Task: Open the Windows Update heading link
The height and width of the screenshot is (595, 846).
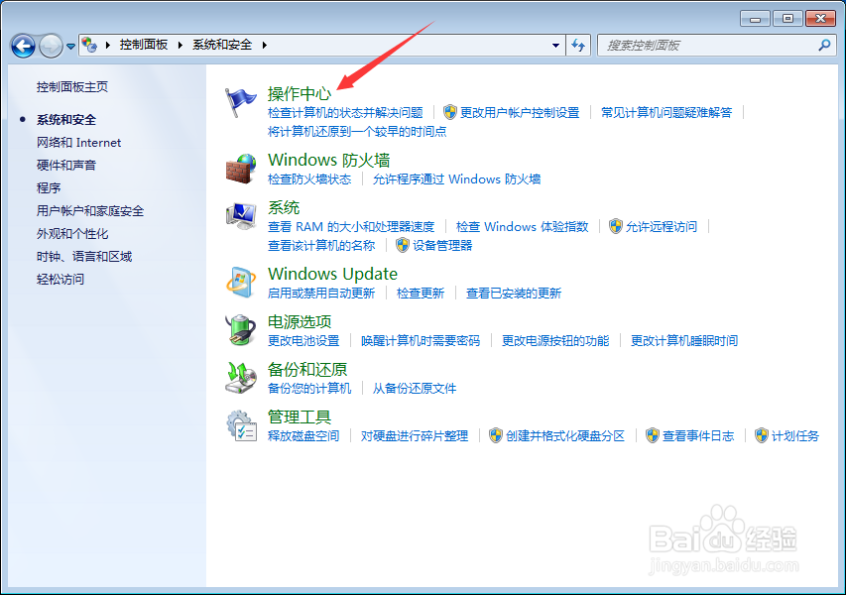Action: click(332, 274)
